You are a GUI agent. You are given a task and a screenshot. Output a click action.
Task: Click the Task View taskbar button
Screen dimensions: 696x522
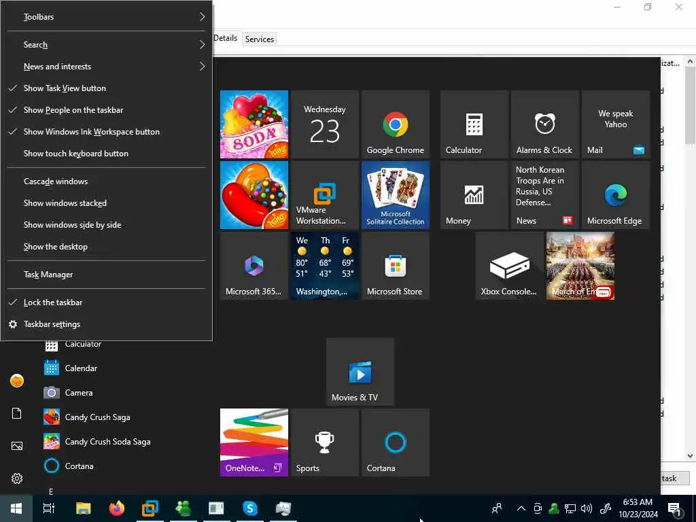(49, 508)
